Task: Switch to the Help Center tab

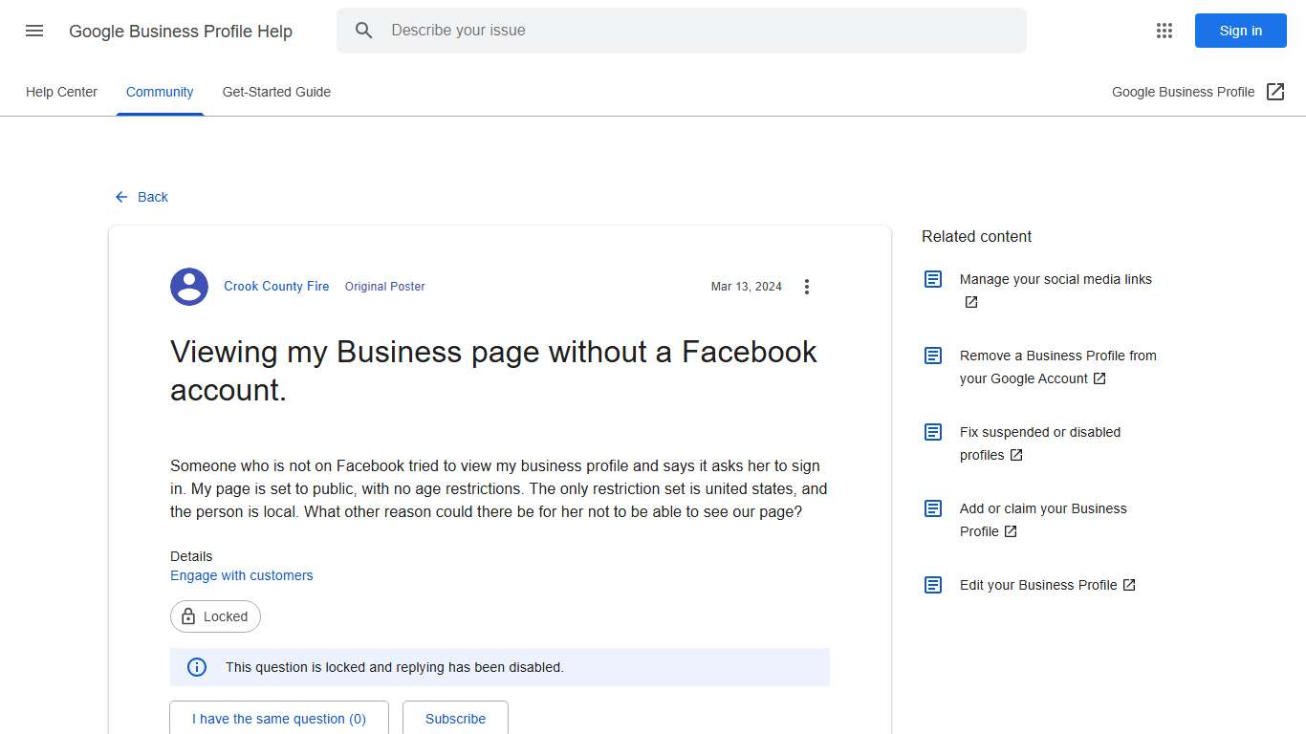Action: [x=61, y=91]
